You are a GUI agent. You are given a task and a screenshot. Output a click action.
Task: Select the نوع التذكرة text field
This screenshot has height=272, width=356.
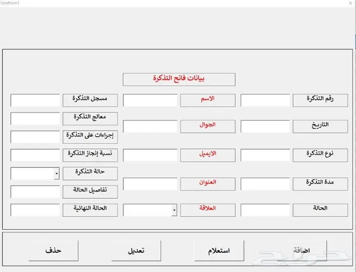pyautogui.click(x=265, y=155)
